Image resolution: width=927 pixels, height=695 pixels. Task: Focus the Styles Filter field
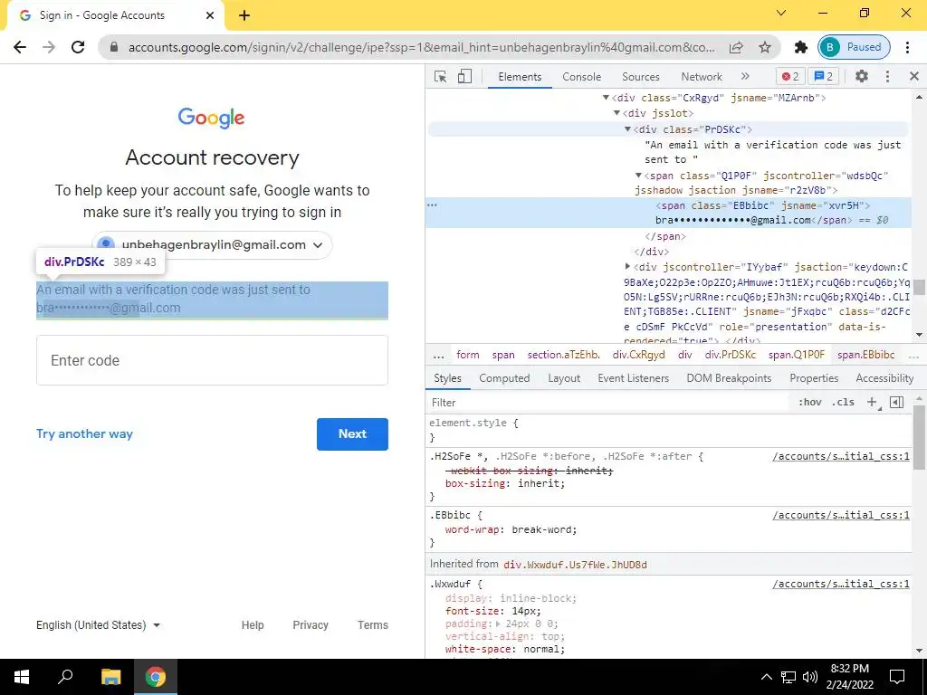pyautogui.click(x=609, y=403)
